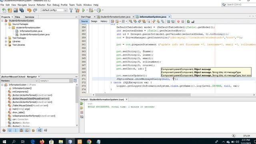Expand the Test Packages node
This screenshot has width=256, height=144.
pos(6,38)
